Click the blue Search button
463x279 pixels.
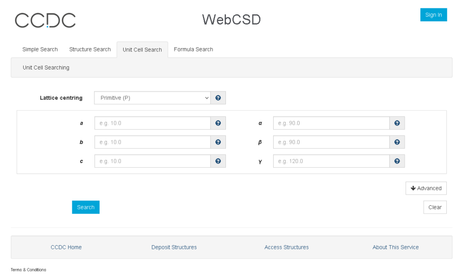[x=86, y=207]
